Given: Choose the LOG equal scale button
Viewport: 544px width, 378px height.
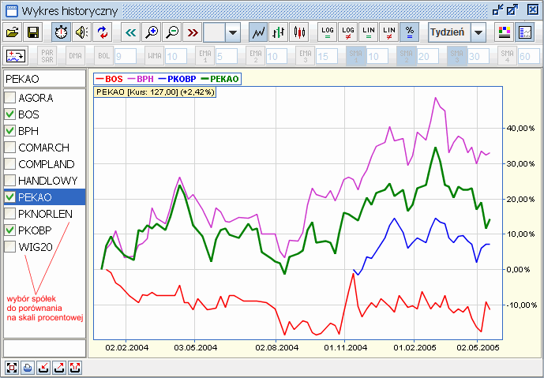Looking at the screenshot, I should [328, 32].
